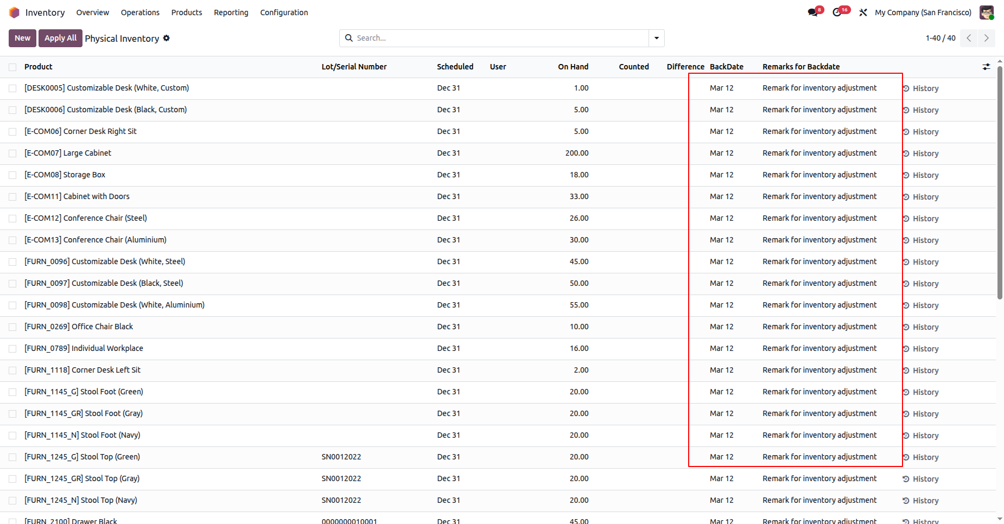
Task: Click the Inventory app logo icon
Action: pyautogui.click(x=14, y=12)
